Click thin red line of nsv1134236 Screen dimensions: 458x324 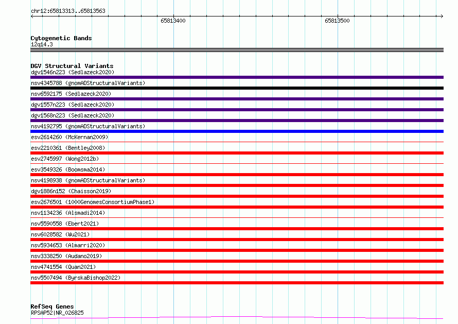[237, 217]
